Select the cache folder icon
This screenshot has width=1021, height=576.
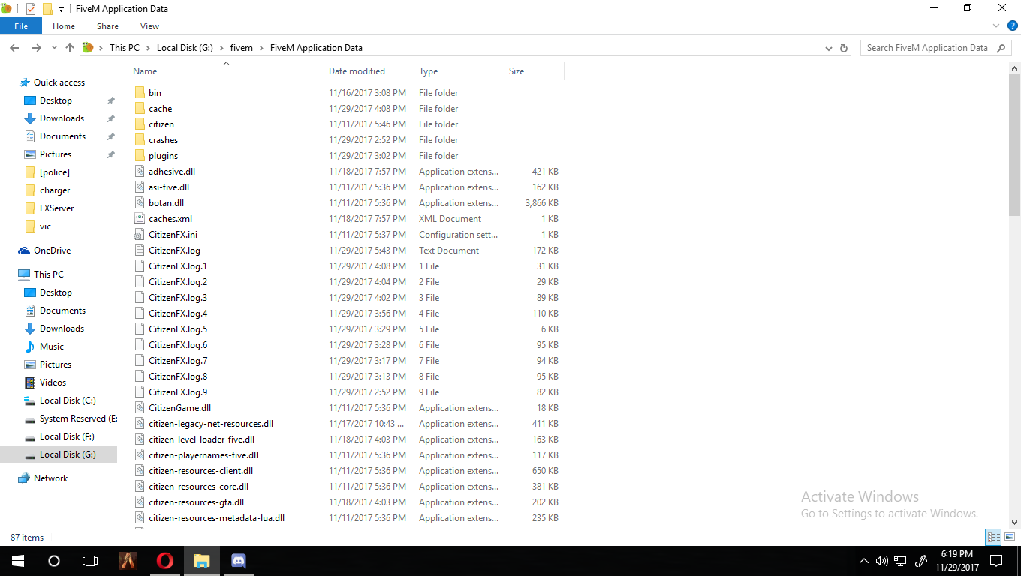point(140,109)
